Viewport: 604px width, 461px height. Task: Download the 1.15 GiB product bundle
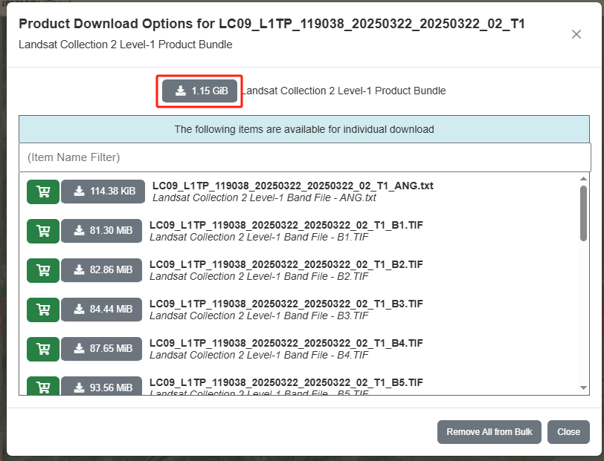199,91
